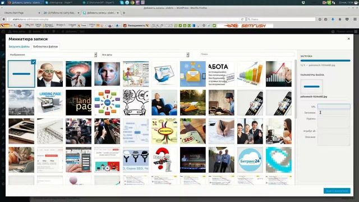
Task: Click the URL field in file parameters
Action: point(334,107)
